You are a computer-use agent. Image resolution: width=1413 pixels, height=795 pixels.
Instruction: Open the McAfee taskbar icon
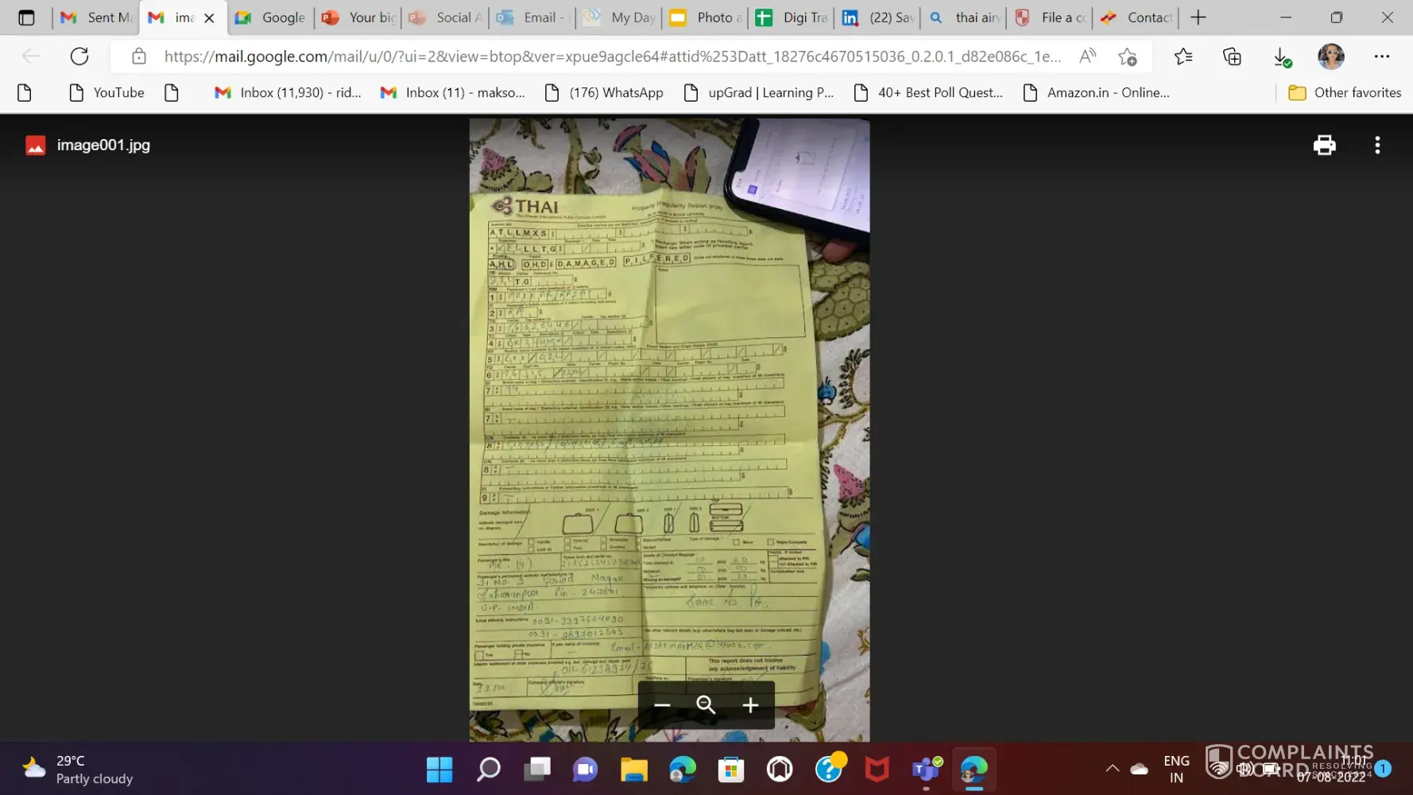click(877, 770)
